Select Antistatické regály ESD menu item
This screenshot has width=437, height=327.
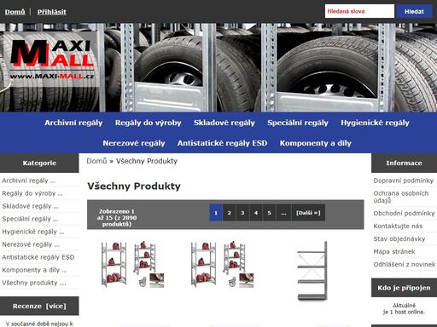click(x=222, y=143)
